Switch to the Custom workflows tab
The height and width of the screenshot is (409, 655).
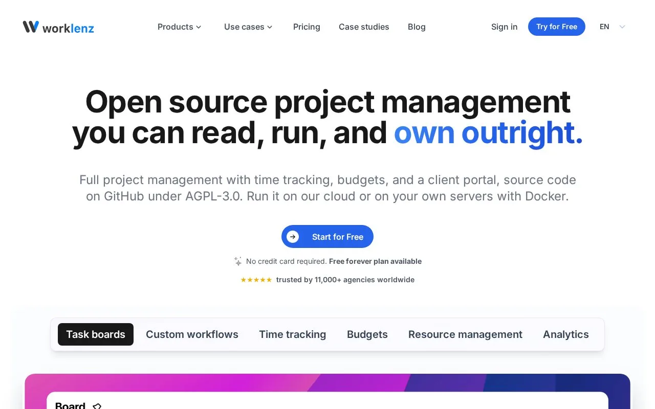coord(192,334)
